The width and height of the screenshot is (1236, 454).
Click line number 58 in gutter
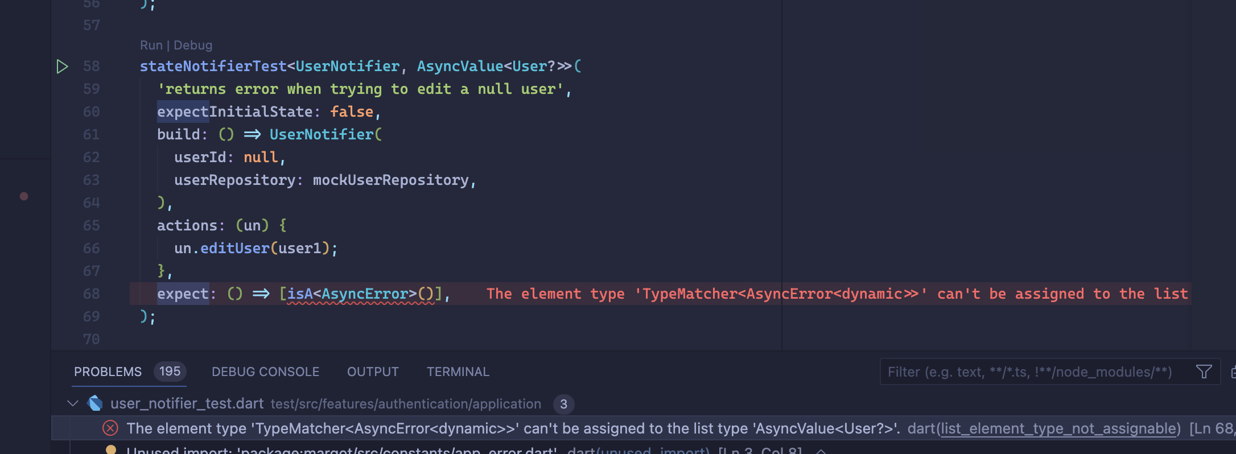click(91, 66)
